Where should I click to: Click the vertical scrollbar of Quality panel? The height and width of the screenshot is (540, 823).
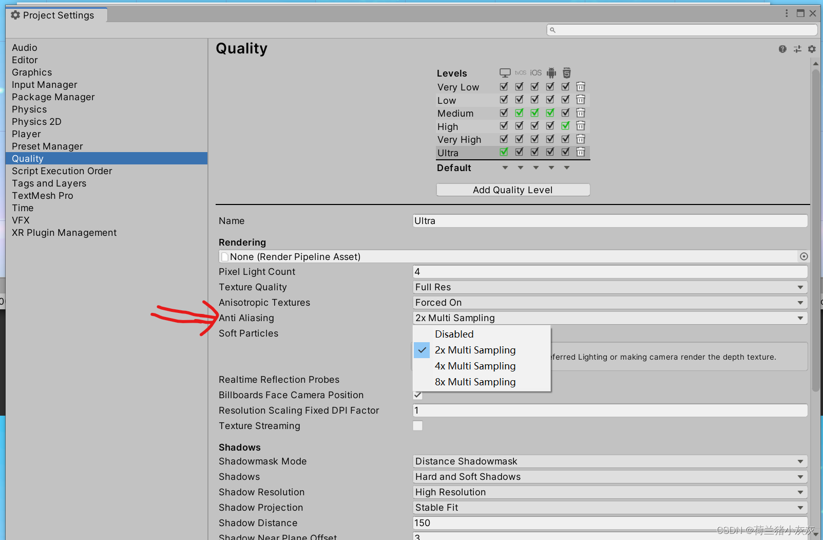click(815, 230)
